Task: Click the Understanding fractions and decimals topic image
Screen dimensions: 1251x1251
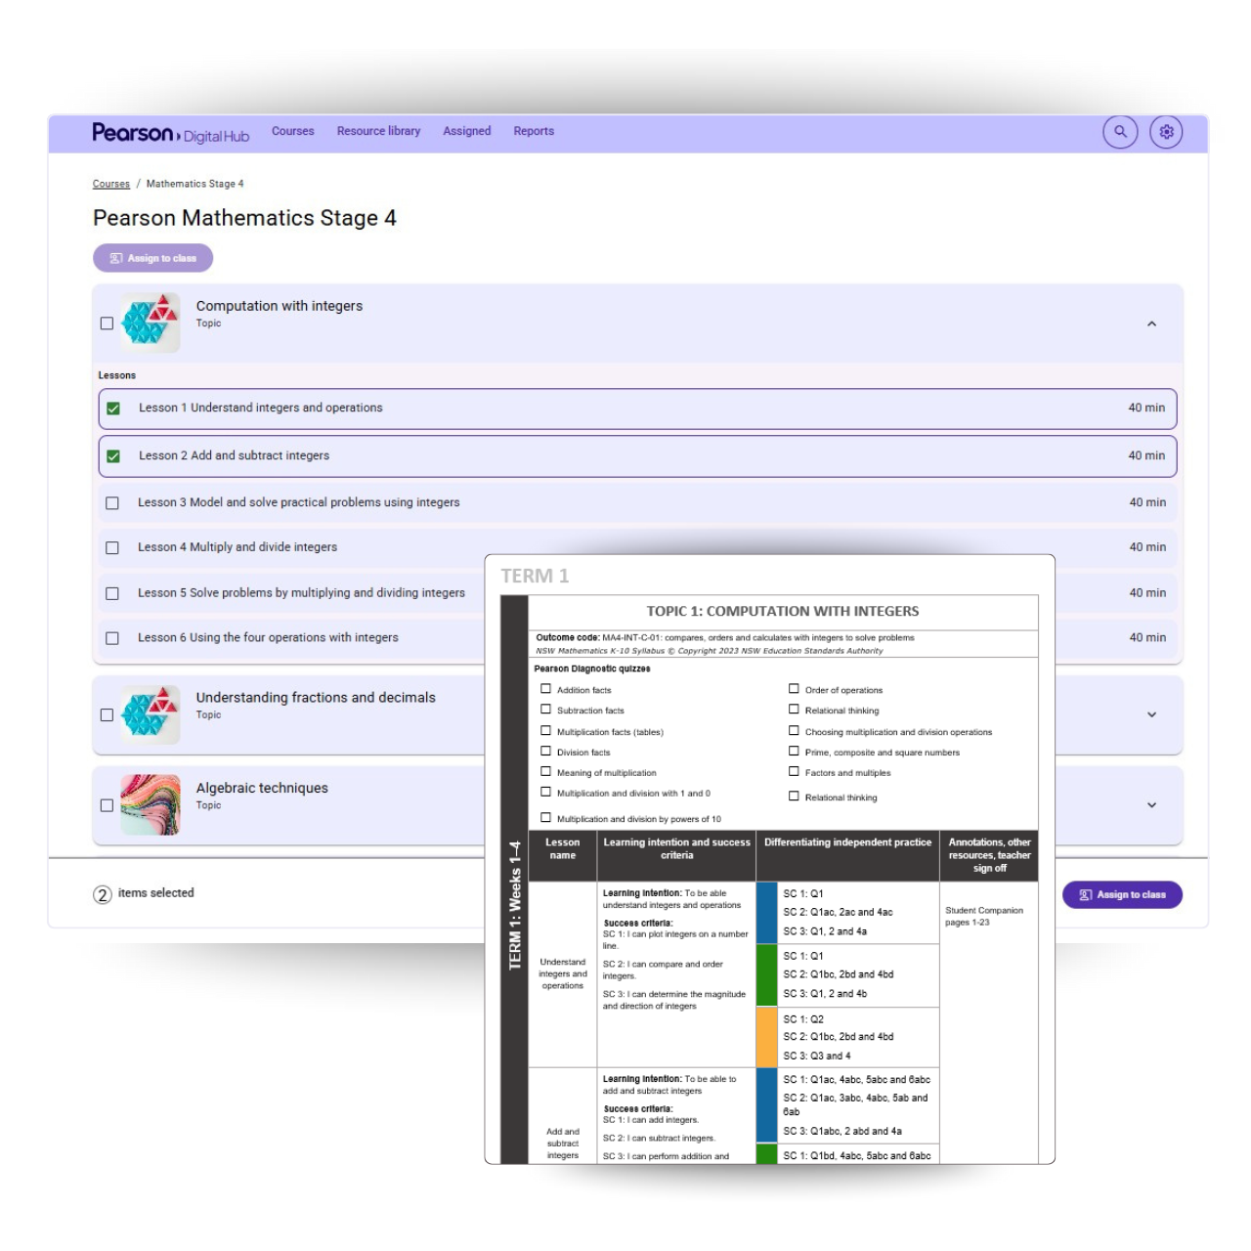Action: click(151, 714)
